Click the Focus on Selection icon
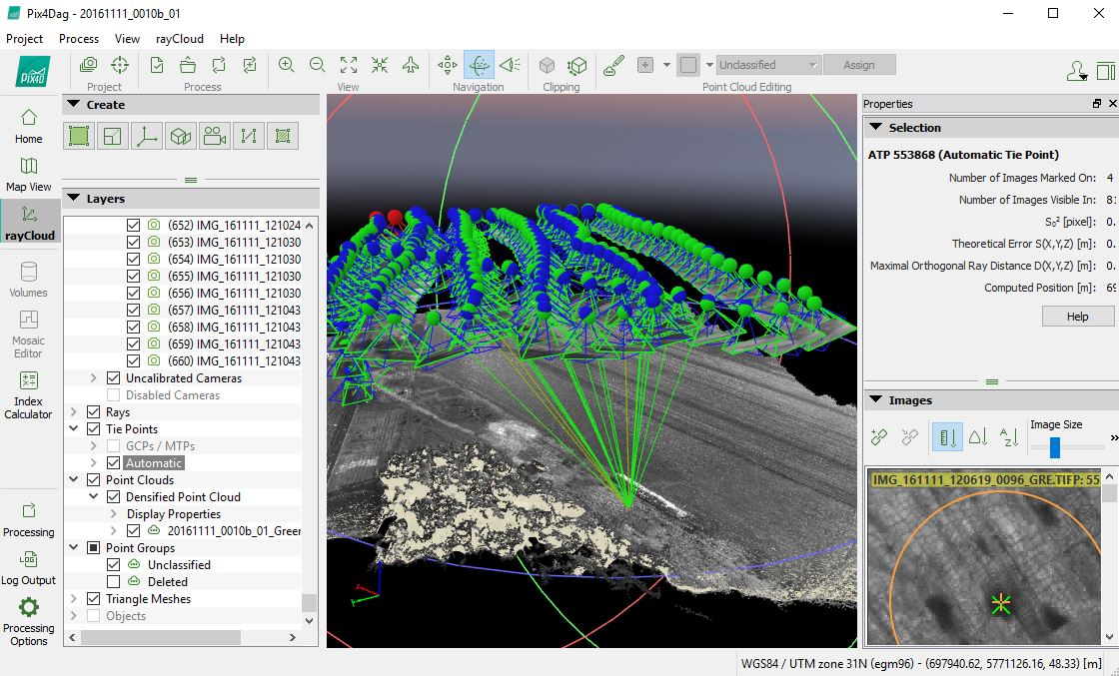 pyautogui.click(x=380, y=65)
